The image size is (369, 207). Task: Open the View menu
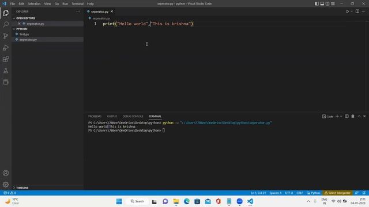click(x=47, y=3)
